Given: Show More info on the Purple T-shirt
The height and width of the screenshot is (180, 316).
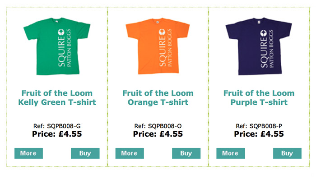Looking at the screenshot, I should tap(231, 153).
